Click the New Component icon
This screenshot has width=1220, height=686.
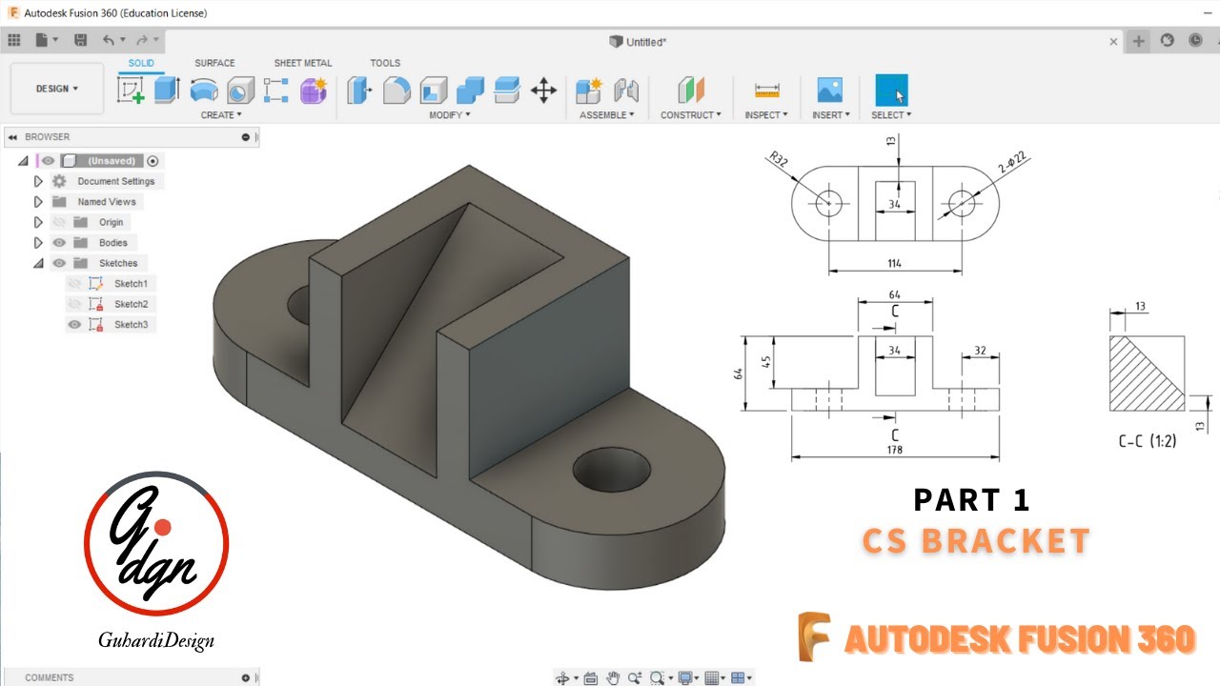point(589,91)
